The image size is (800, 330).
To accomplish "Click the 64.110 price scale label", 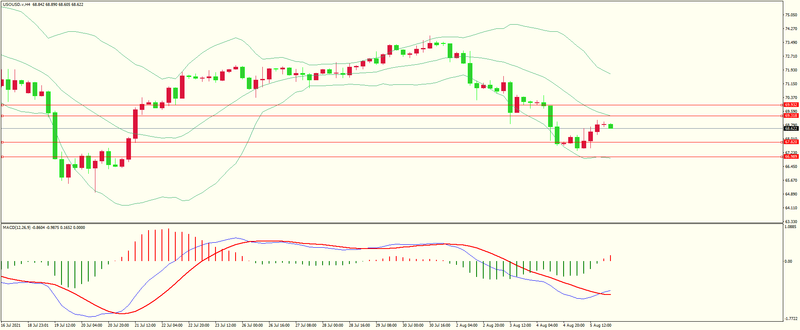I will coord(791,208).
